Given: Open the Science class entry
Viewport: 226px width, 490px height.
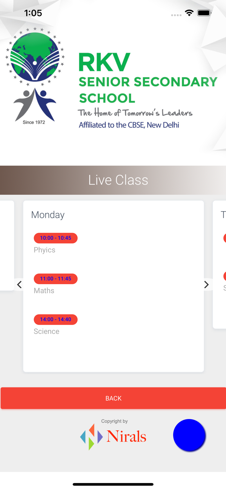Looking at the screenshot, I should 47,331.
